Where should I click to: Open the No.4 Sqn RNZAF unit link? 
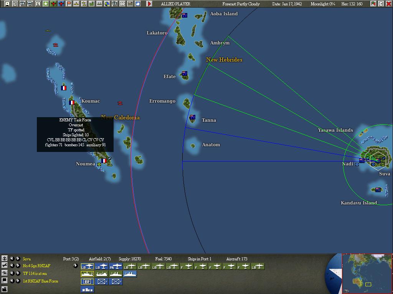pos(36,266)
